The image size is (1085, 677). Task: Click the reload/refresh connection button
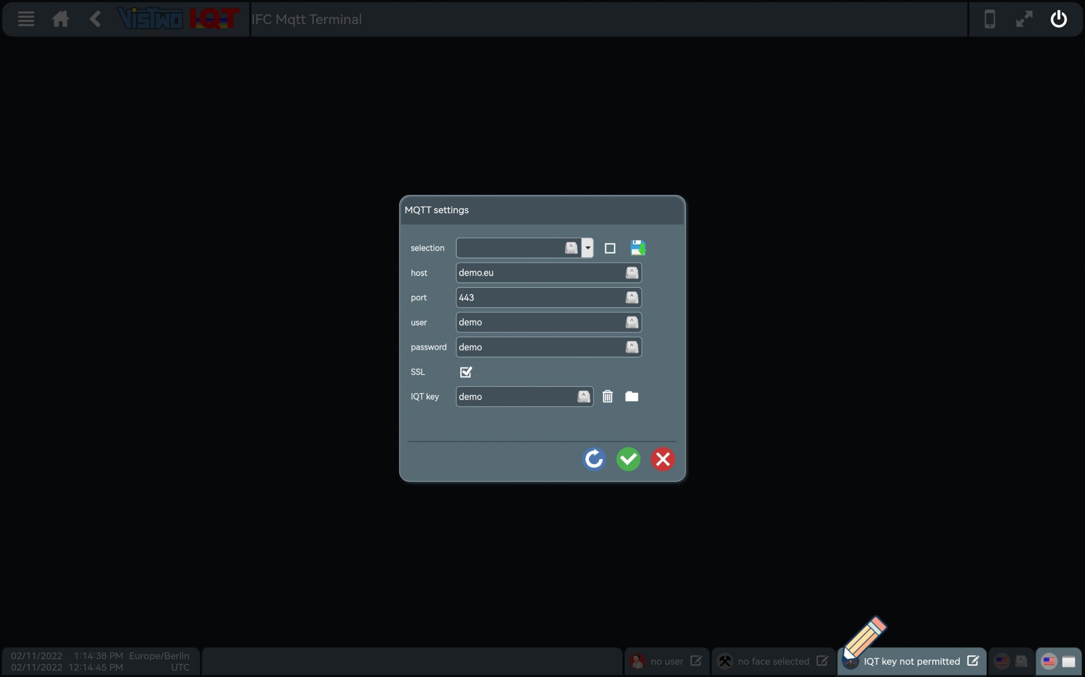594,459
